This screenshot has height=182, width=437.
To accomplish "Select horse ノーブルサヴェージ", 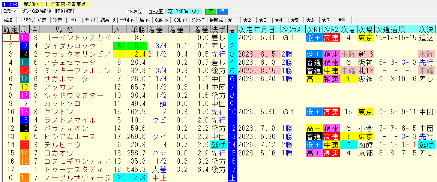I will [77, 178].
